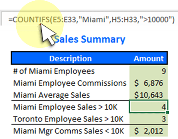Viewport: 178px width, 139px height.
Task: Select the cell showing value 9
Action: click(149, 71)
